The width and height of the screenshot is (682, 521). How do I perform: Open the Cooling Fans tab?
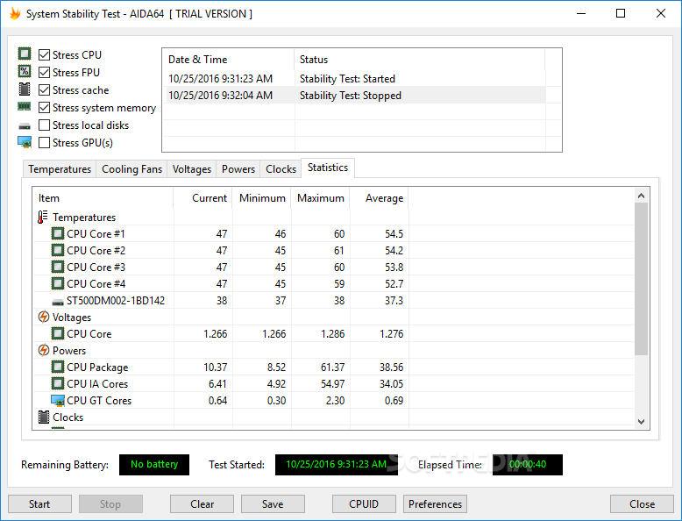click(x=131, y=169)
